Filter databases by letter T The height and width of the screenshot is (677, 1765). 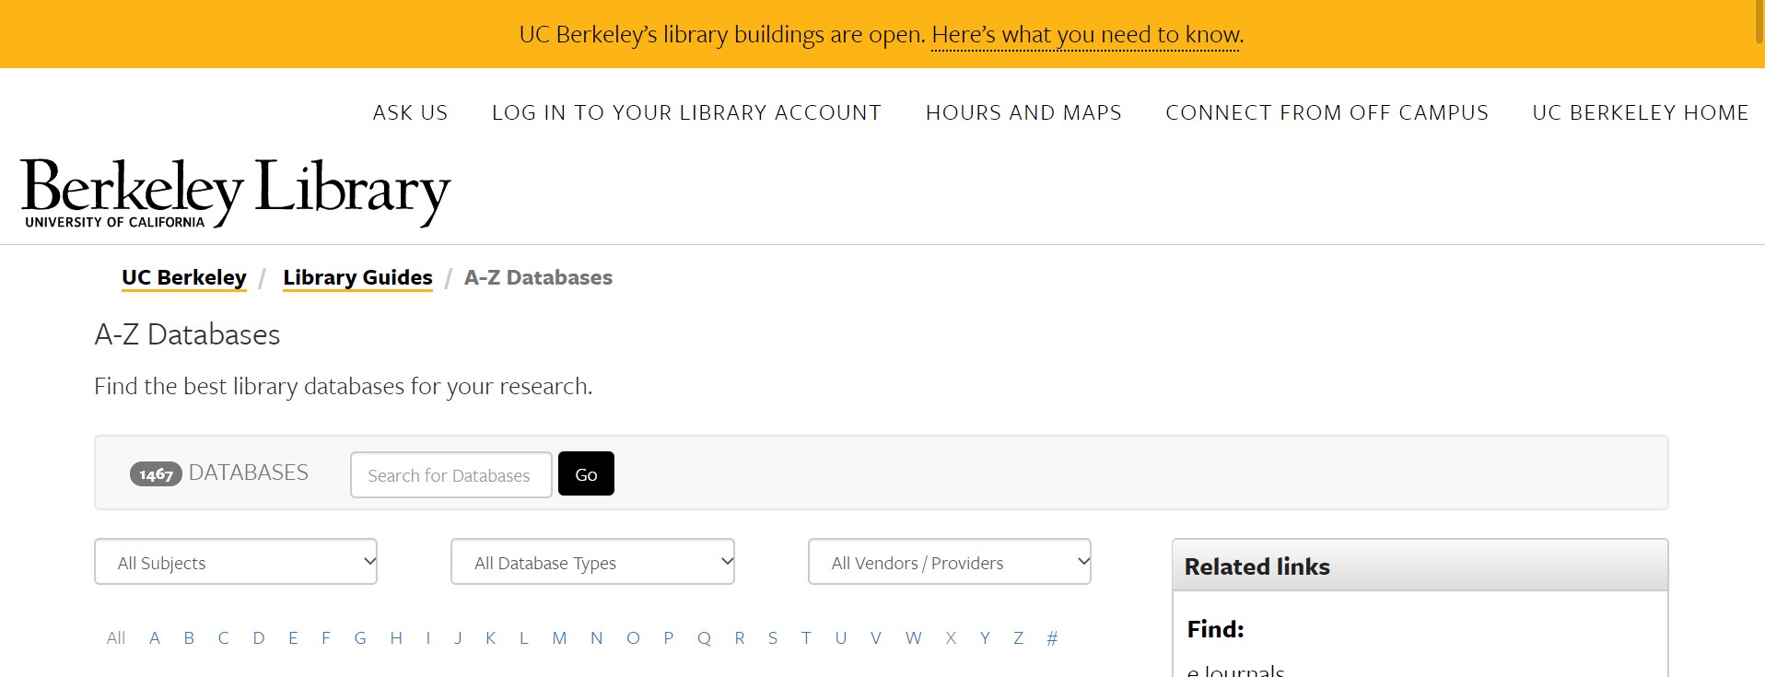[806, 637]
